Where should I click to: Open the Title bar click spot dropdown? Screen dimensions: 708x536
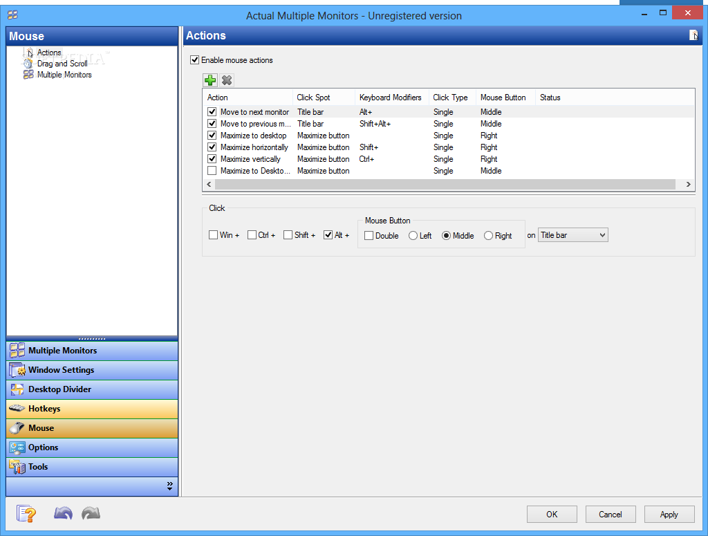coord(573,235)
